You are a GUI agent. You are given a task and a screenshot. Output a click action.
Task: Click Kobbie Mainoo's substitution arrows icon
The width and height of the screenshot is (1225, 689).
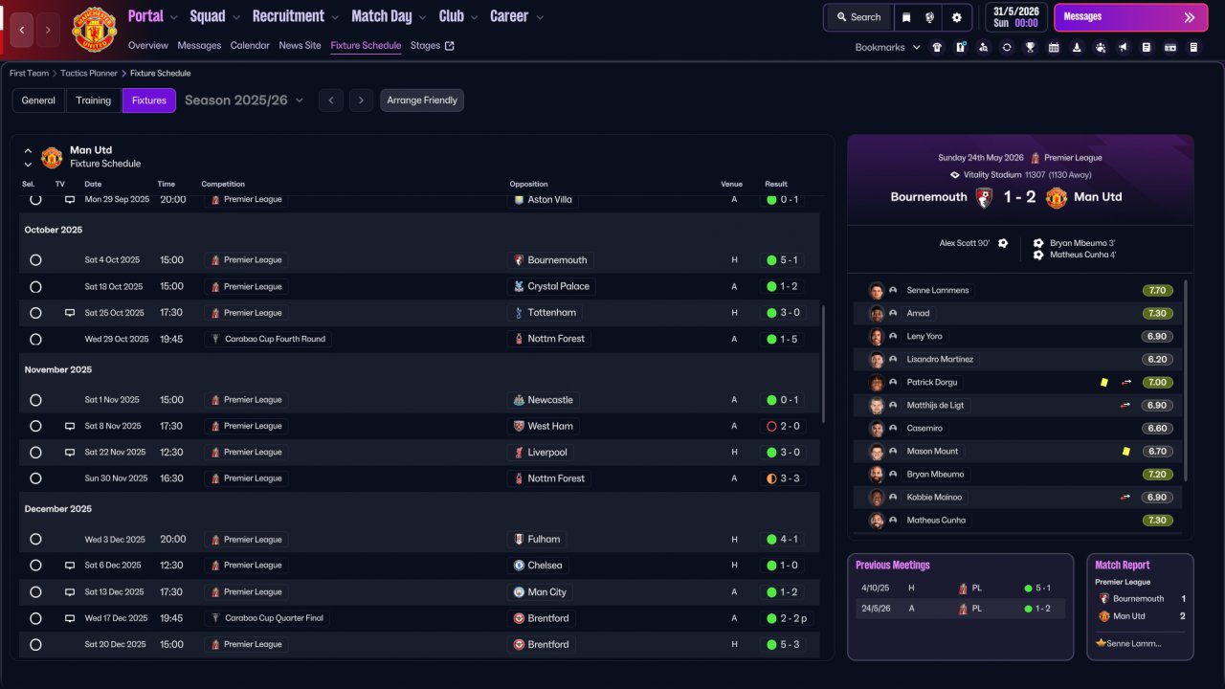coord(1126,498)
